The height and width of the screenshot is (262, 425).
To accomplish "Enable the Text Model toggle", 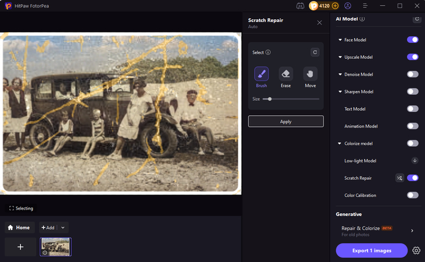I will pos(413,109).
